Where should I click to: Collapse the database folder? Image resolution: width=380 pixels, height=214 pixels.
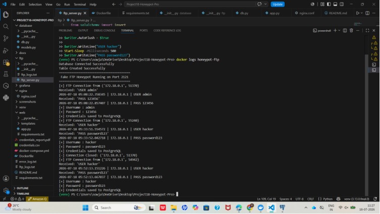point(25,25)
